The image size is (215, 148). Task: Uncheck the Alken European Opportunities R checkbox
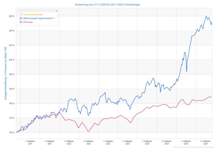pyautogui.click(x=21, y=18)
